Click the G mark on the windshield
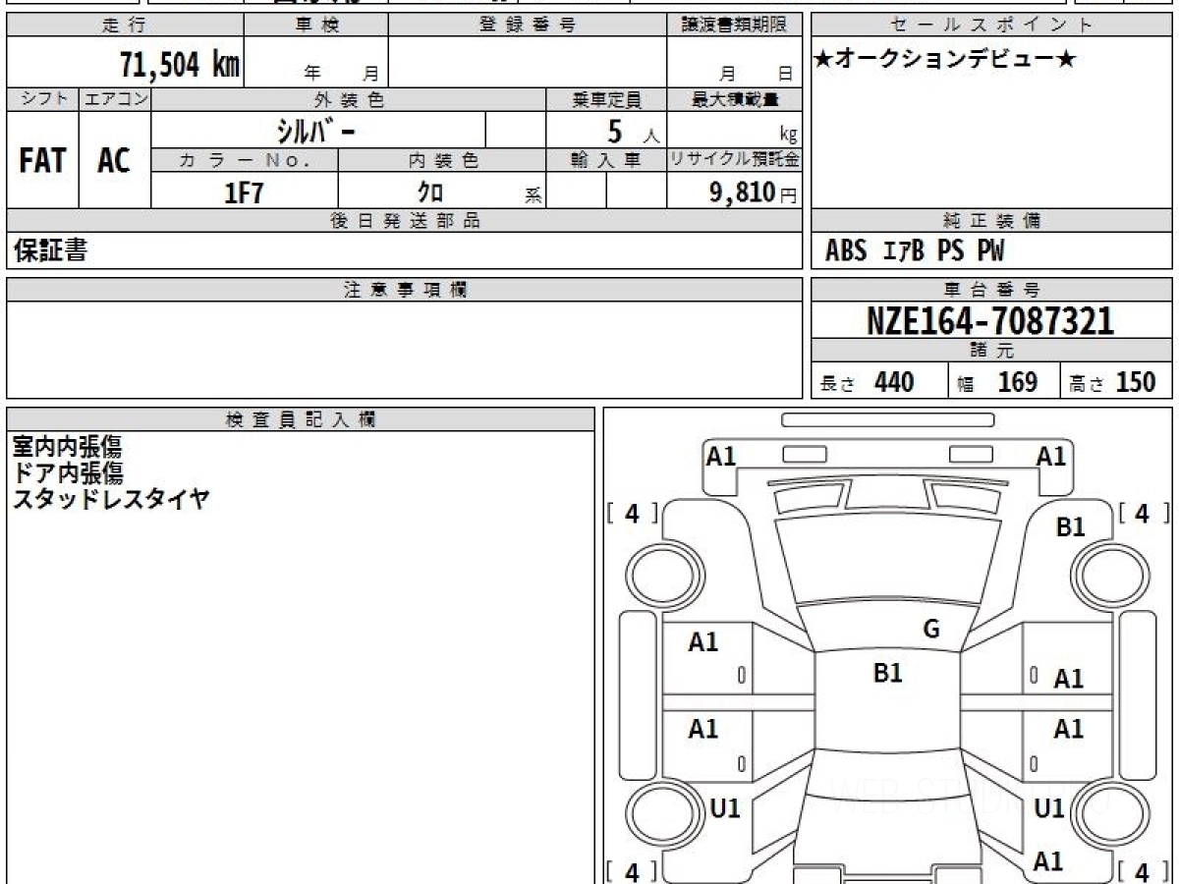The width and height of the screenshot is (1179, 884). [x=931, y=630]
